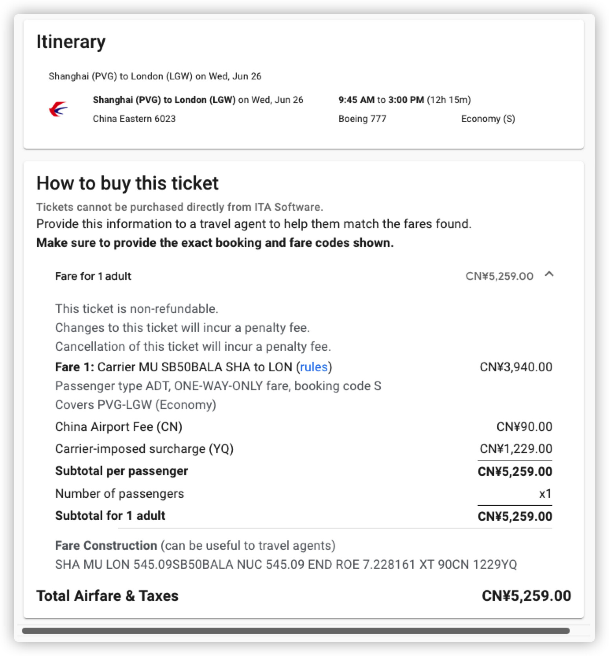Click the Boeing 777 aircraft text

[x=362, y=119]
